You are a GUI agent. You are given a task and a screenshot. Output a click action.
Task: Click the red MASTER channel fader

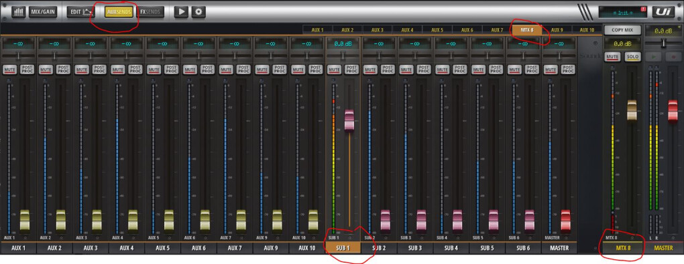(565, 220)
